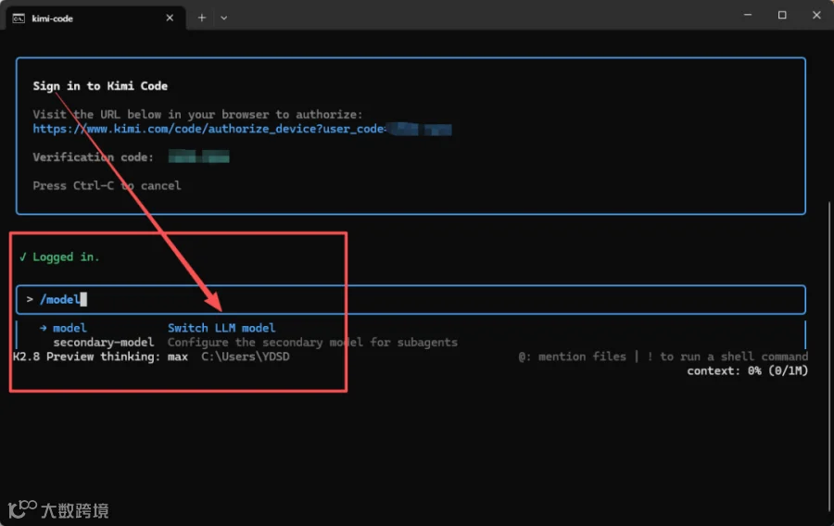Viewport: 834px width, 526px height.
Task: Maximize the terminal window
Action: [x=782, y=15]
